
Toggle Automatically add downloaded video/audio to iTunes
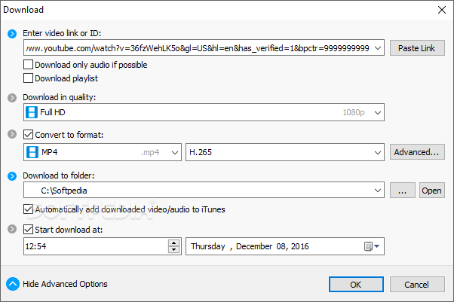[x=28, y=209]
